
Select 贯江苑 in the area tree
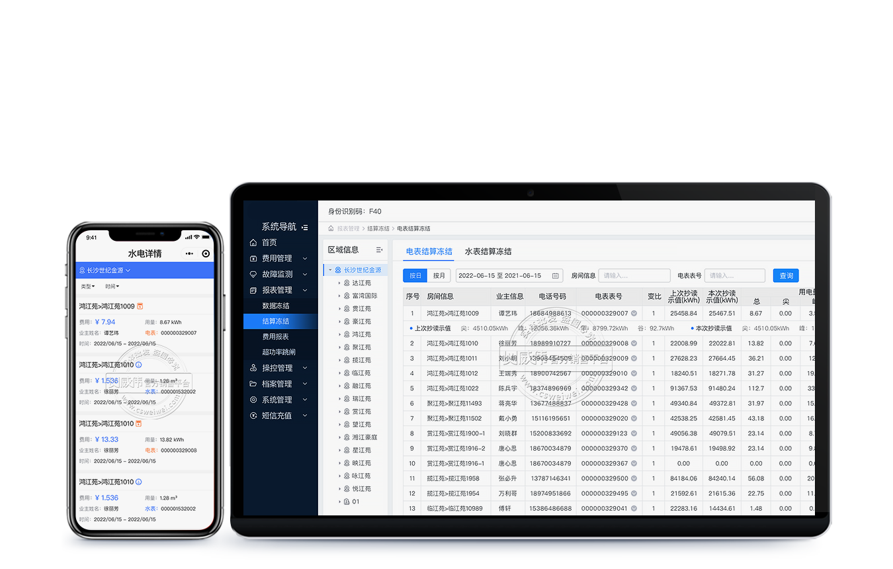pyautogui.click(x=361, y=309)
